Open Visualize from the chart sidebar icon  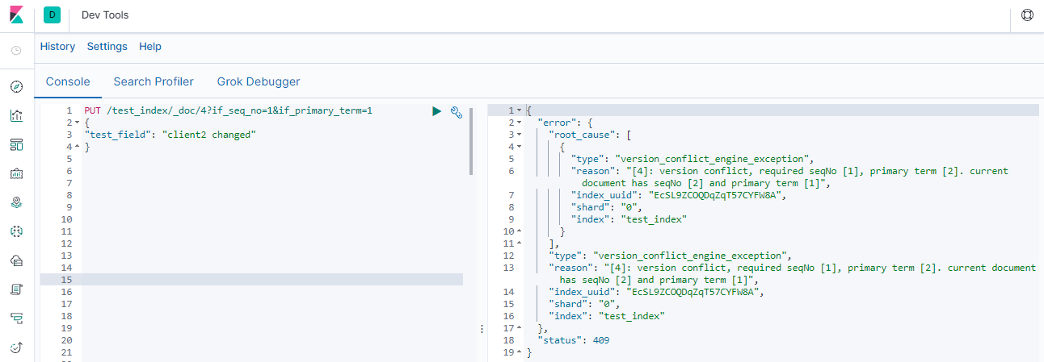click(16, 115)
